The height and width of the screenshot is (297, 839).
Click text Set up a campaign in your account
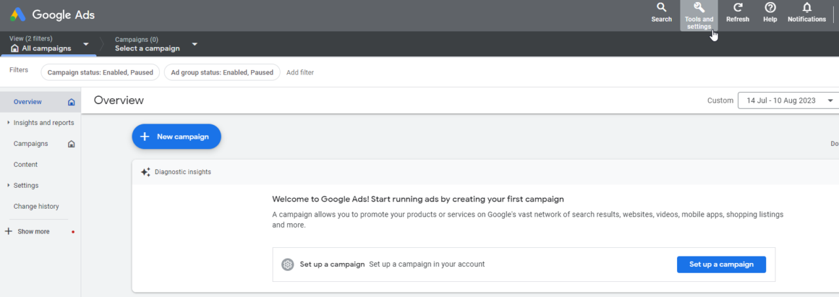pyautogui.click(x=427, y=264)
